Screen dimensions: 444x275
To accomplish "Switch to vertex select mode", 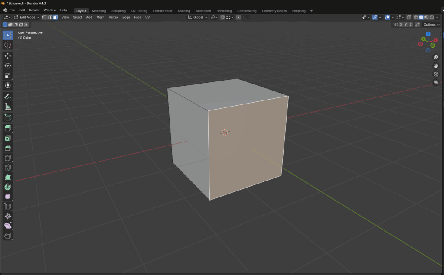I will click(x=44, y=17).
